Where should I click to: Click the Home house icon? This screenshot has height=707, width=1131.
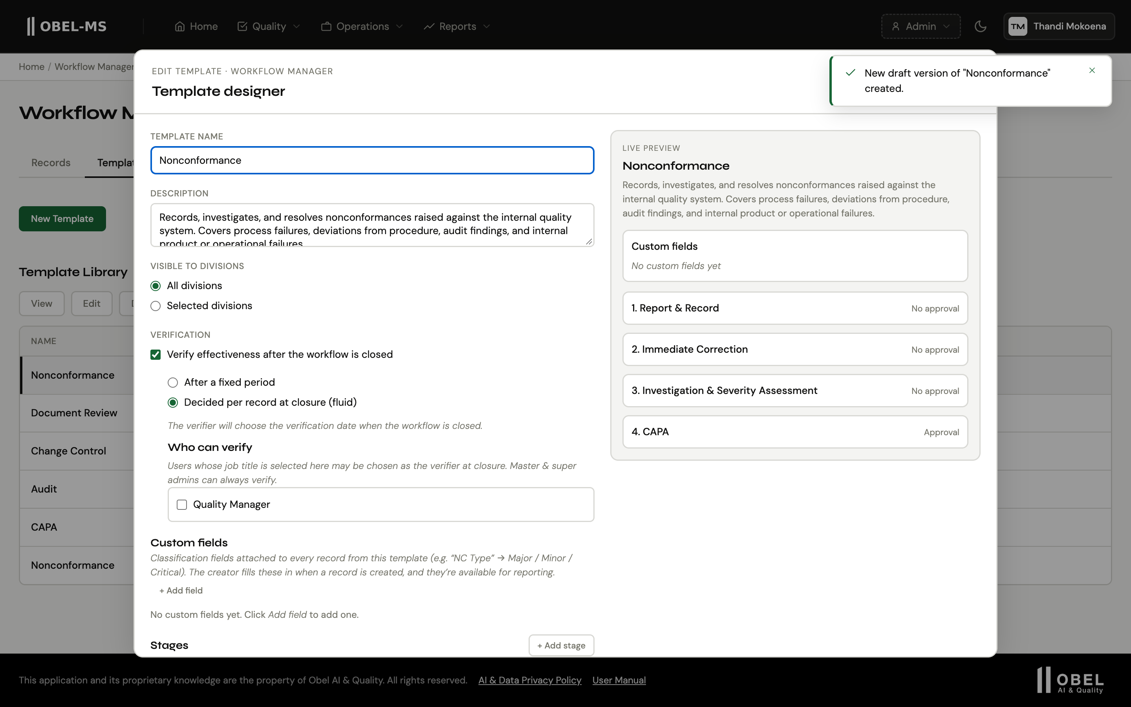[x=179, y=27]
